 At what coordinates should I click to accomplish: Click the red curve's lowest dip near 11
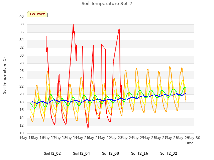[88, 128]
